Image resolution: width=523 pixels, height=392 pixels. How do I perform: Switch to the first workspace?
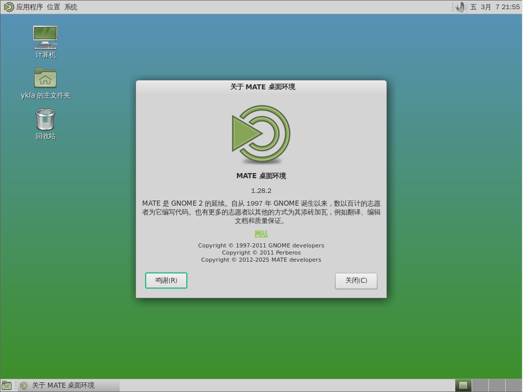click(463, 385)
